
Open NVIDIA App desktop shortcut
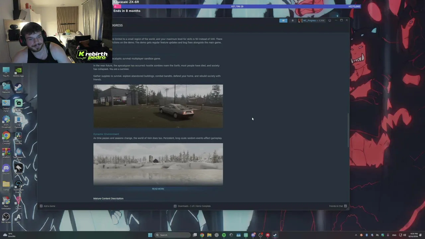pos(18,72)
